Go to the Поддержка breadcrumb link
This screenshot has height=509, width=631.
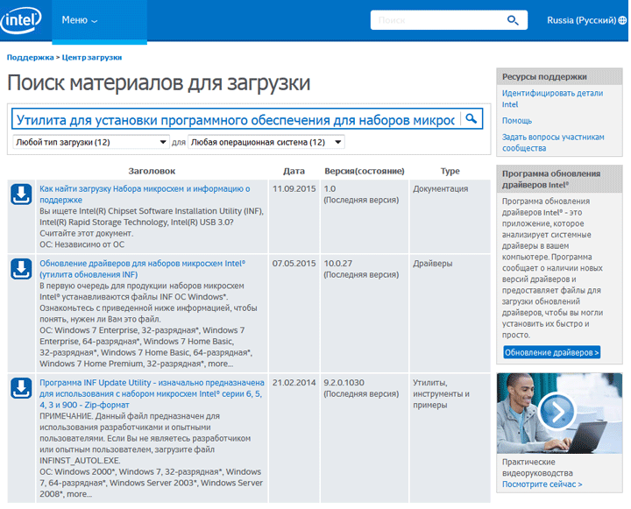30,58
